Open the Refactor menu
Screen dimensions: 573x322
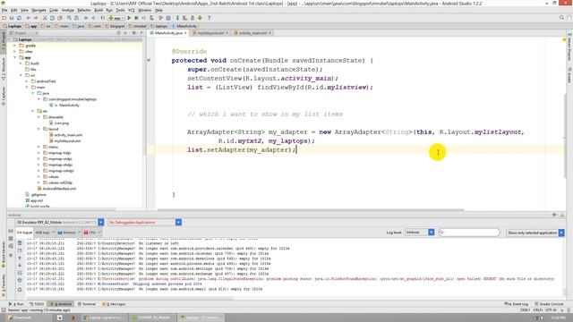click(x=83, y=10)
